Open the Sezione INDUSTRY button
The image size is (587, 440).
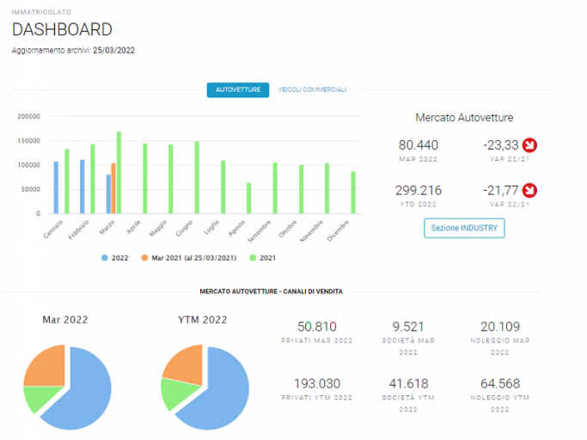pos(464,228)
